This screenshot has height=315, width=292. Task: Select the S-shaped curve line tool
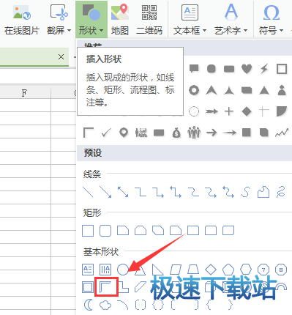[x=246, y=192]
